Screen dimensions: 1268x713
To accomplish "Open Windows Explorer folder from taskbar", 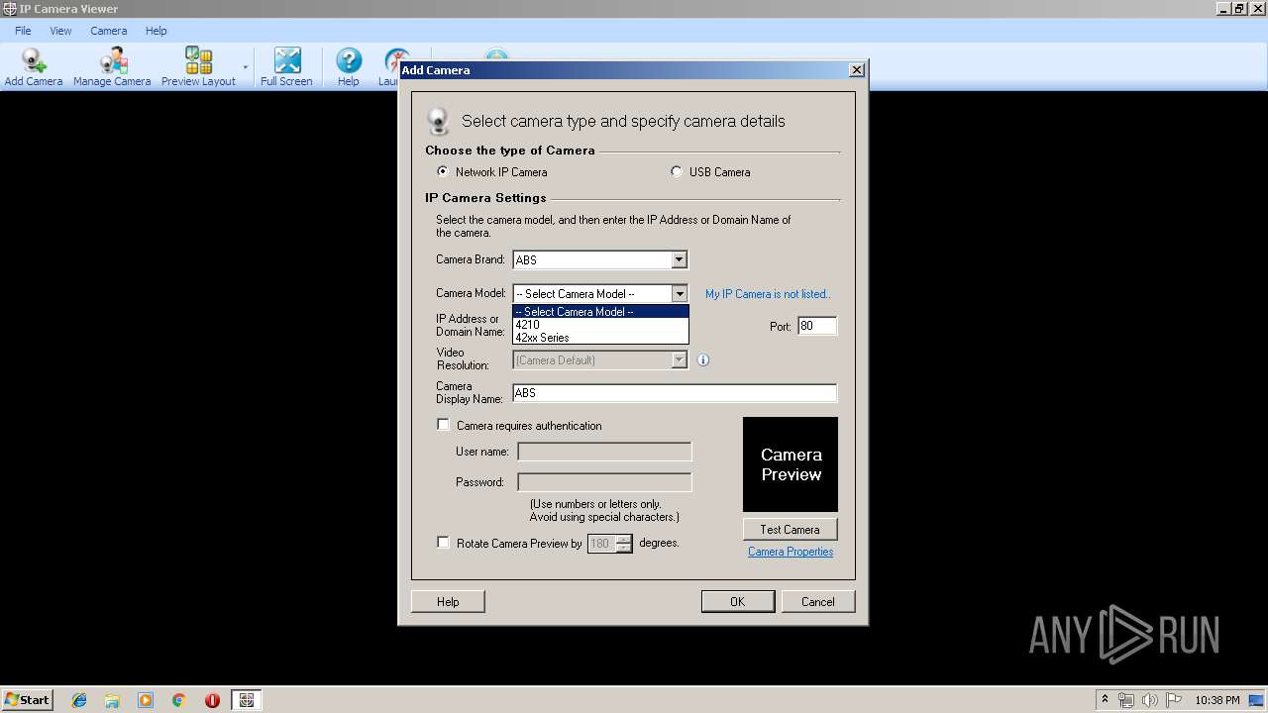I will tap(112, 700).
